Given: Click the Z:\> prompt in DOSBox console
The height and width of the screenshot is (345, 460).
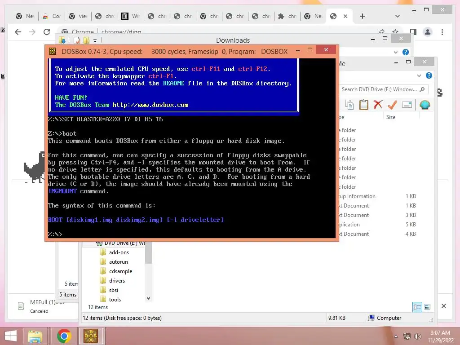Looking at the screenshot, I should (x=55, y=234).
